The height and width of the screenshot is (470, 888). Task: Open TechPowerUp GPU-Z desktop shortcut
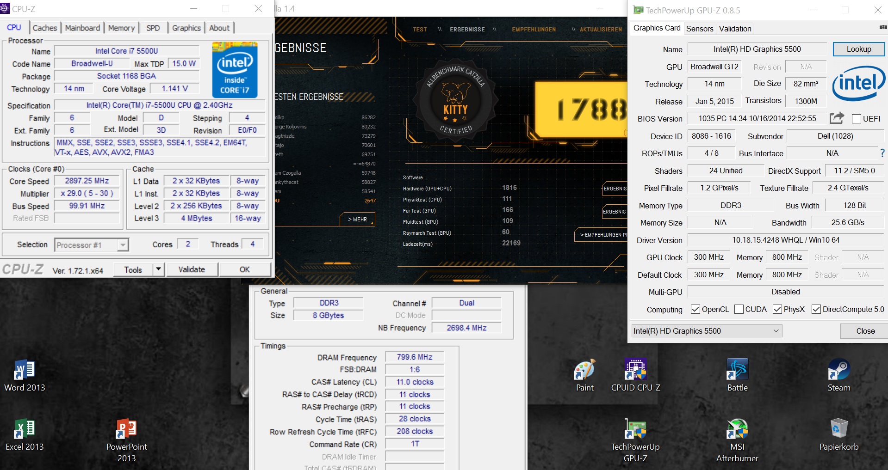pos(635,440)
